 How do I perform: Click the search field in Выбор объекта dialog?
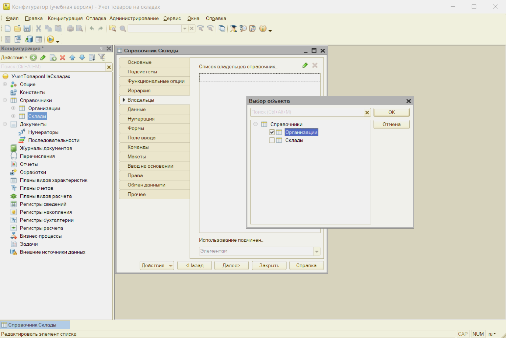coord(307,112)
